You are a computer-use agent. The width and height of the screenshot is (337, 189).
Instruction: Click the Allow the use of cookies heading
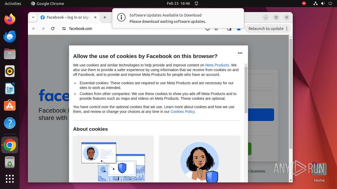[x=145, y=56]
